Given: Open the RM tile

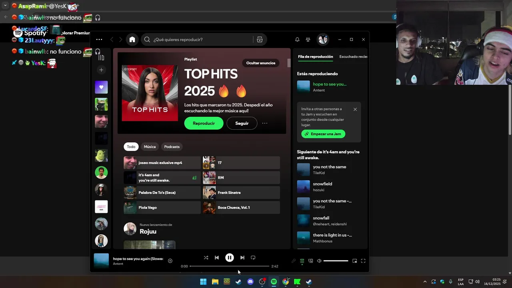Looking at the screenshot, I should tap(241, 178).
